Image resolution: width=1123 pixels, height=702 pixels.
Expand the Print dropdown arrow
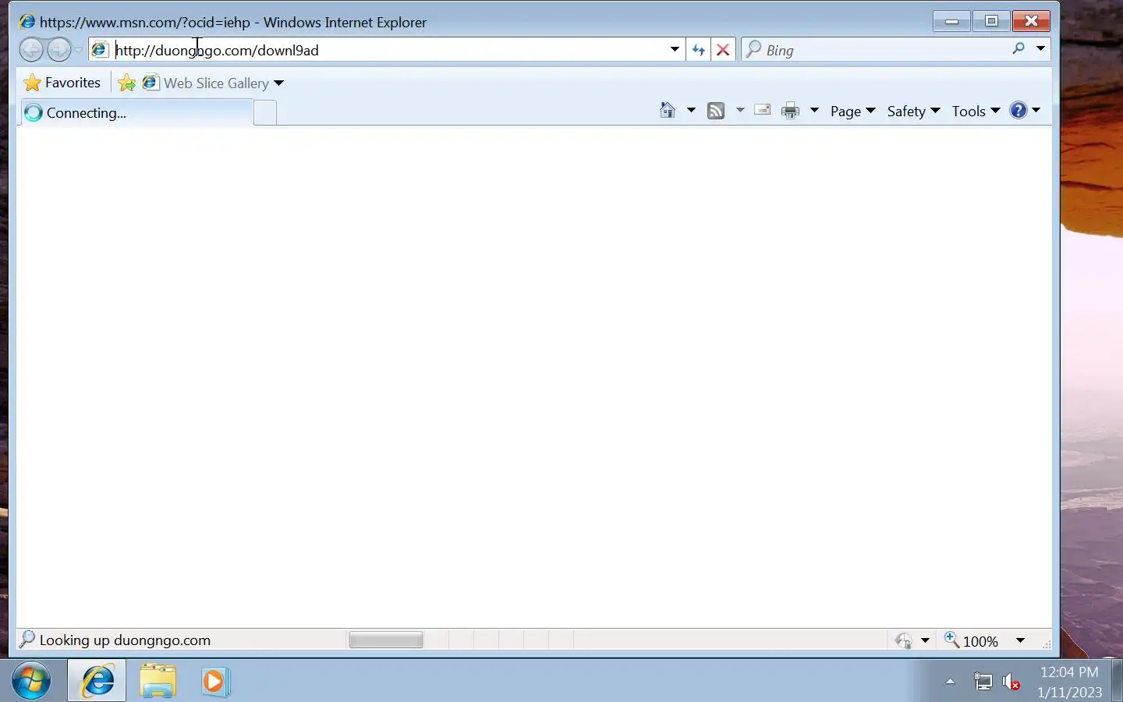click(814, 111)
